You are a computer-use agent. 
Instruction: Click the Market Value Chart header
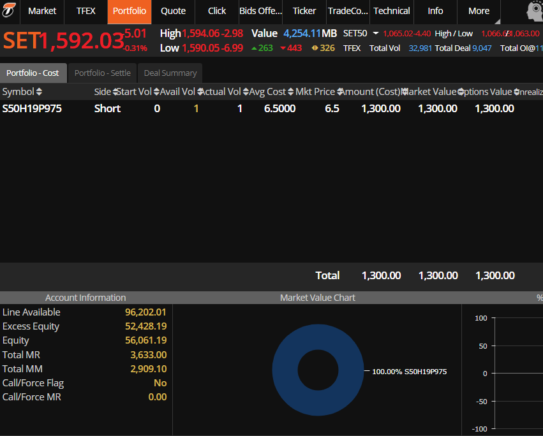coord(318,298)
